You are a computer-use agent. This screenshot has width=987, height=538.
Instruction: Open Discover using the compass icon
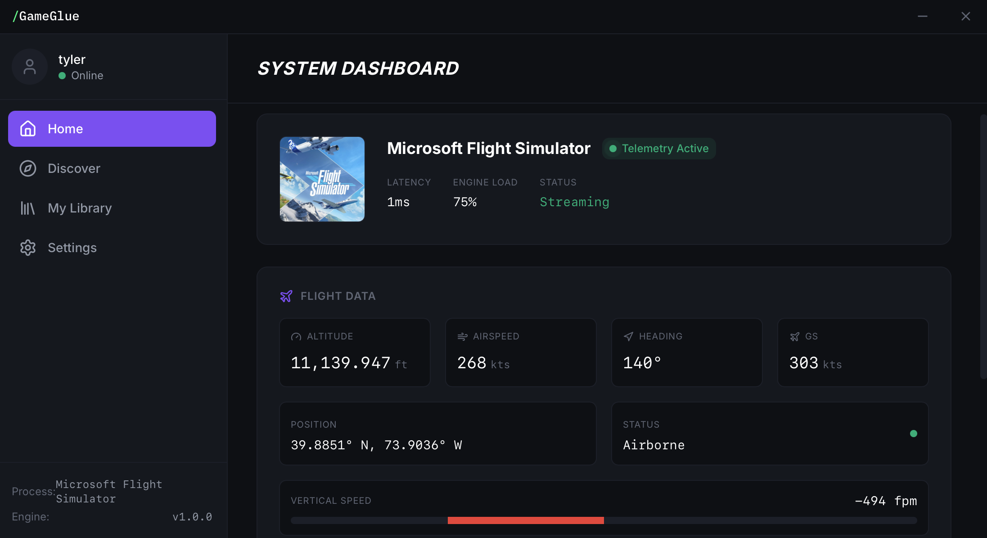click(x=27, y=168)
